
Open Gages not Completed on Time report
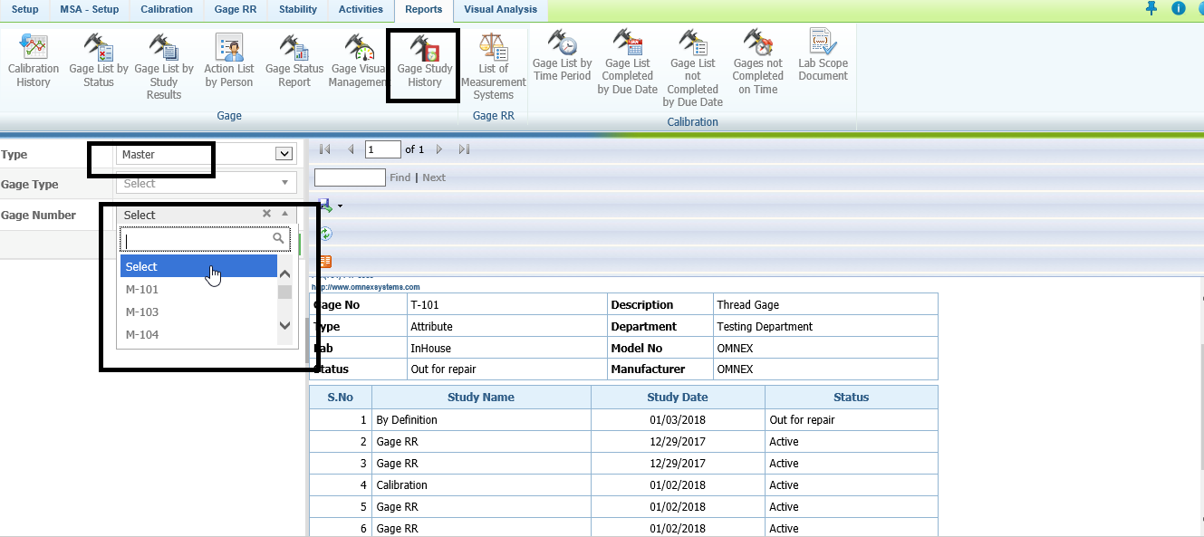pos(758,62)
